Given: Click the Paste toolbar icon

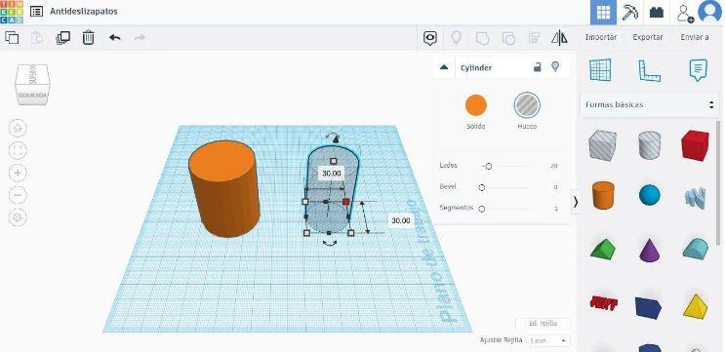Looking at the screenshot, I should point(37,37).
